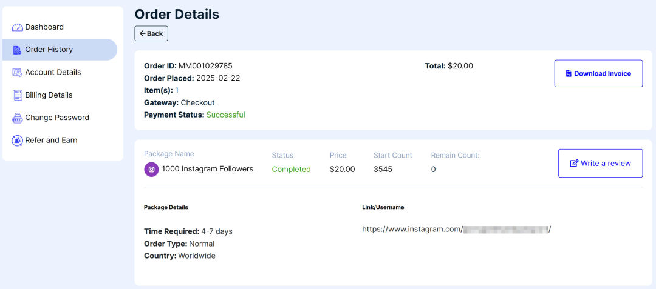Click the 1000 Instagram Followers package name
The width and height of the screenshot is (656, 289).
pos(207,169)
